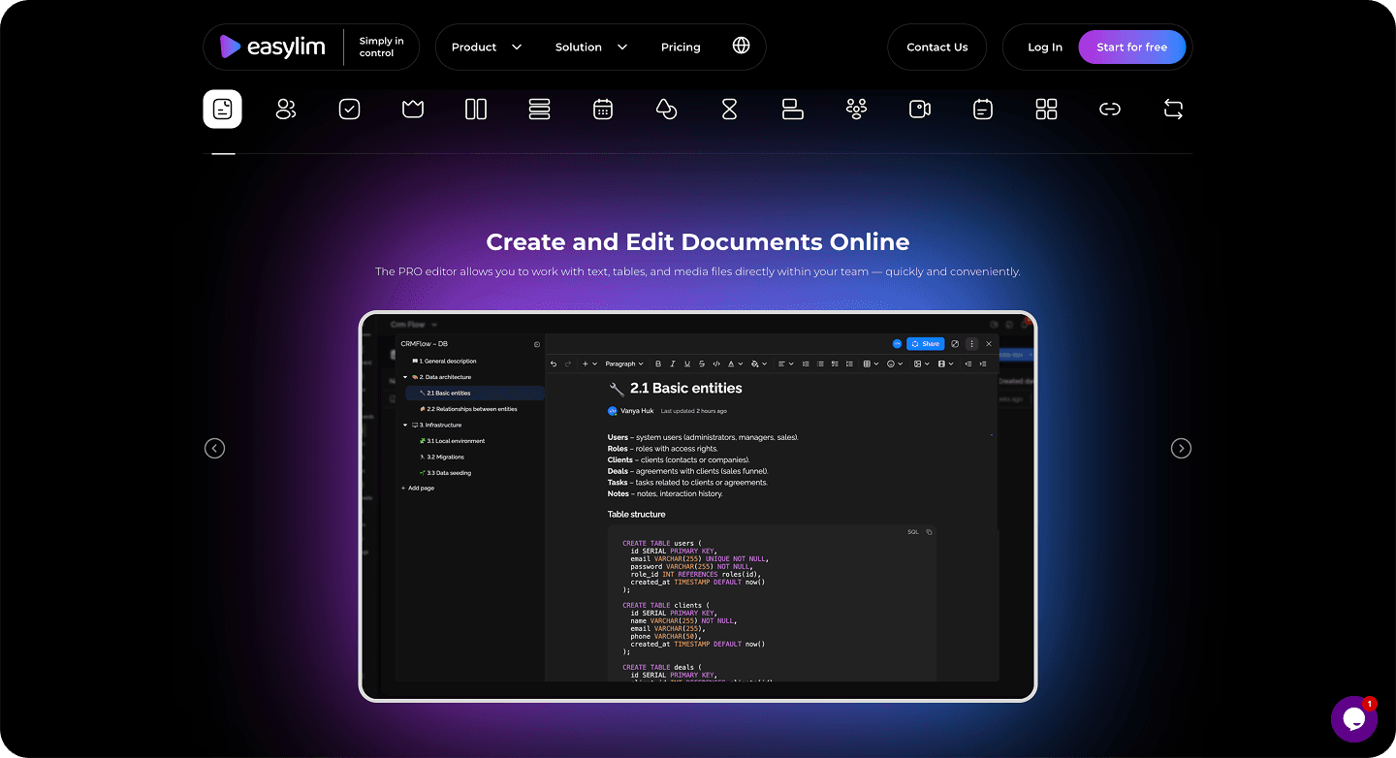Go to the next slide arrow
Image resolution: width=1396 pixels, height=758 pixels.
click(1181, 448)
